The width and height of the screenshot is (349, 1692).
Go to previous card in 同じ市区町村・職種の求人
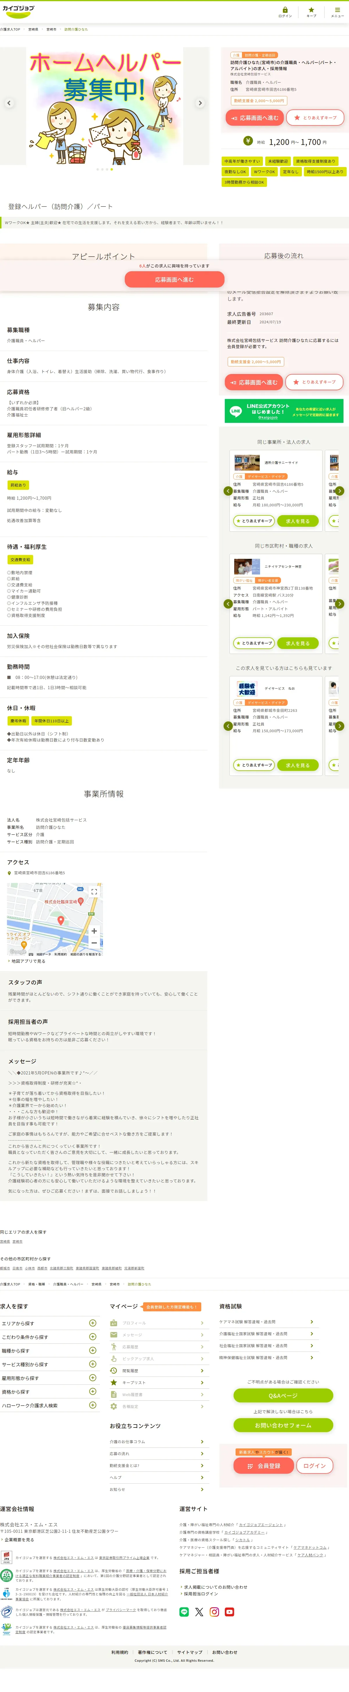[x=228, y=604]
